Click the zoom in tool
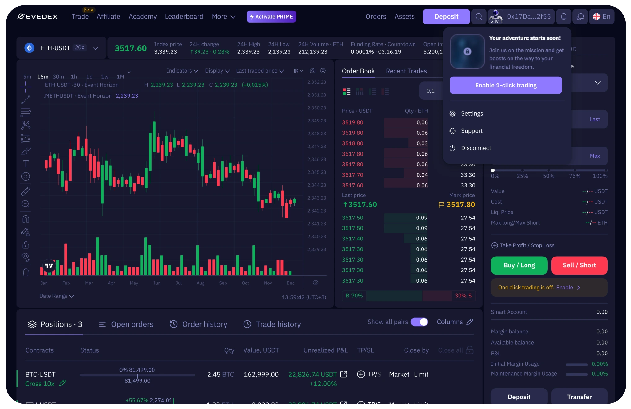Image resolution: width=631 pixels, height=409 pixels. pyautogui.click(x=26, y=204)
